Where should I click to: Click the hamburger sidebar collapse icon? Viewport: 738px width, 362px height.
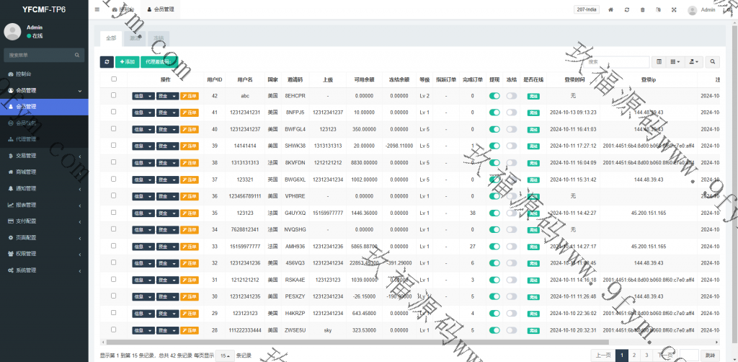(97, 10)
